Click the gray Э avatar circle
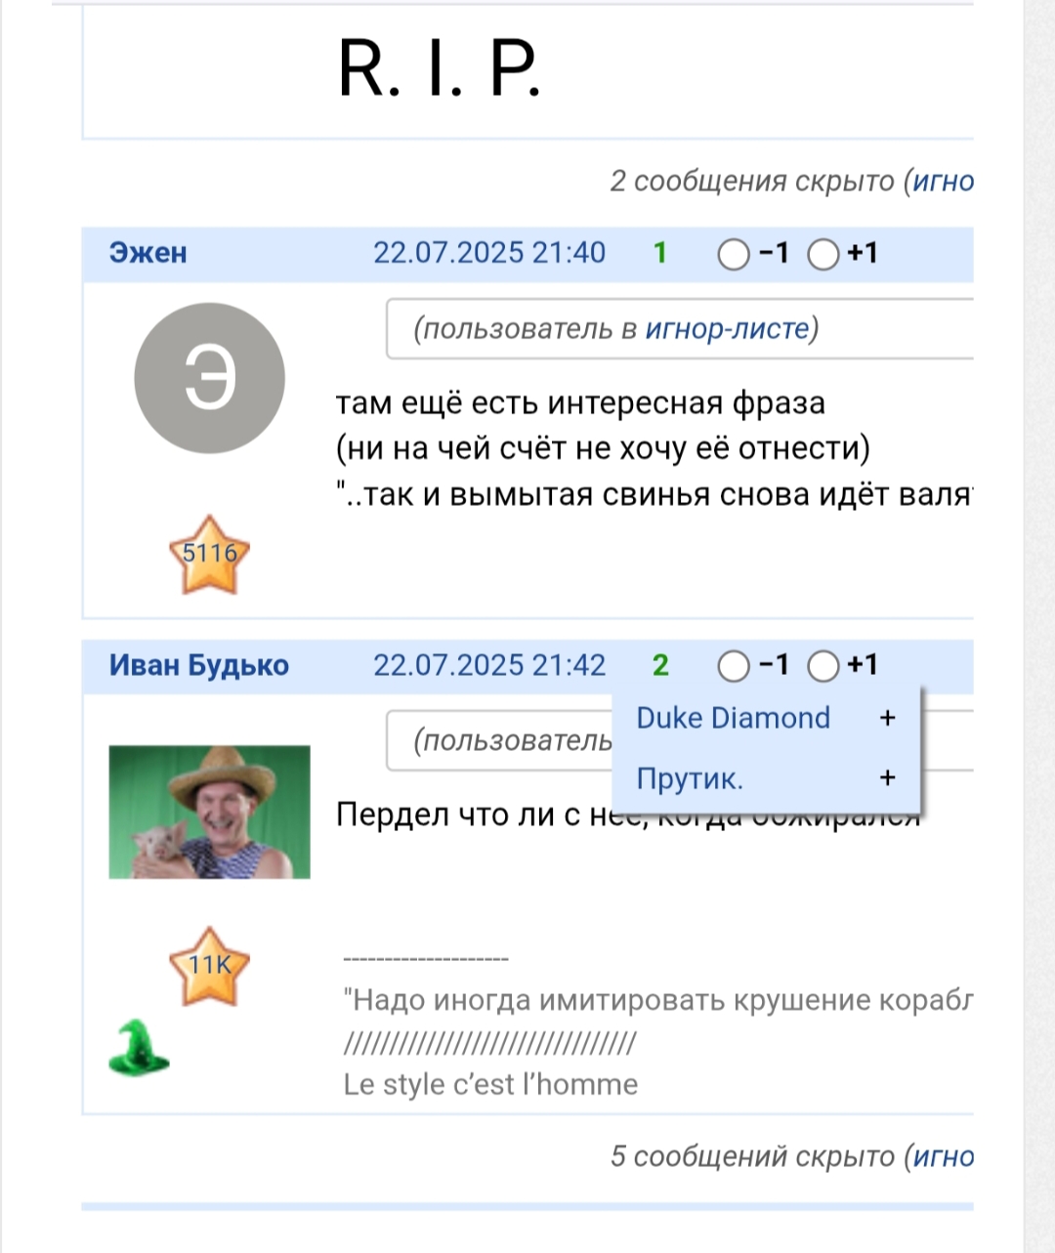Screen dimensions: 1055x1253 click(x=209, y=378)
